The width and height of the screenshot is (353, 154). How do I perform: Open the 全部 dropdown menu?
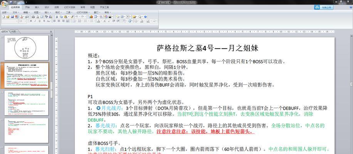[x=5, y=12]
